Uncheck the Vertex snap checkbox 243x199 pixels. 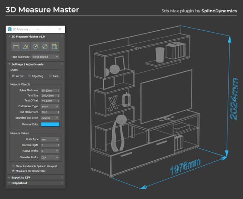[x=13, y=76]
